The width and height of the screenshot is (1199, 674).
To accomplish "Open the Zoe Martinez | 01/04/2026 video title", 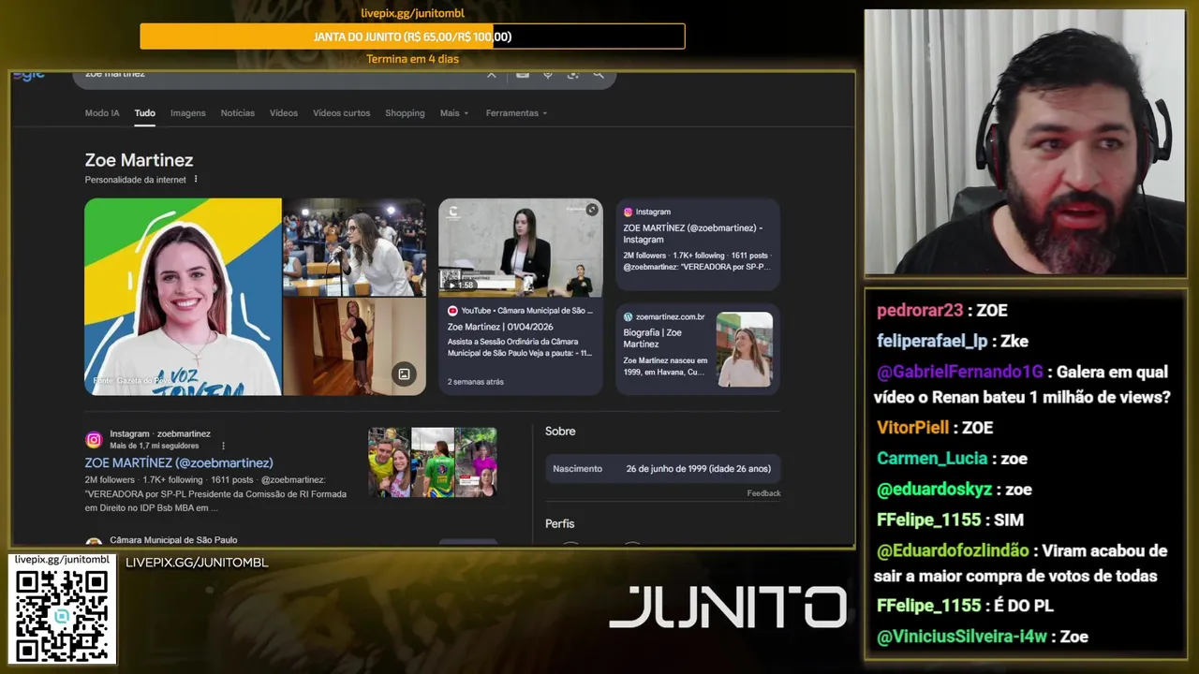I will pyautogui.click(x=500, y=327).
